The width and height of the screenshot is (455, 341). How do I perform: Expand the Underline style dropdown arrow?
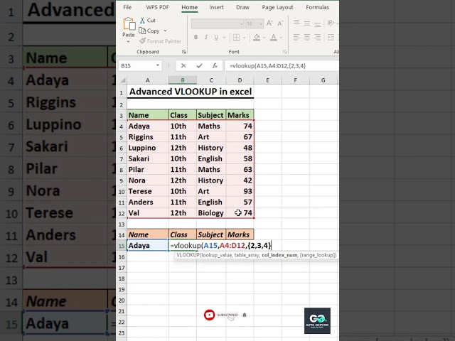click(x=224, y=38)
